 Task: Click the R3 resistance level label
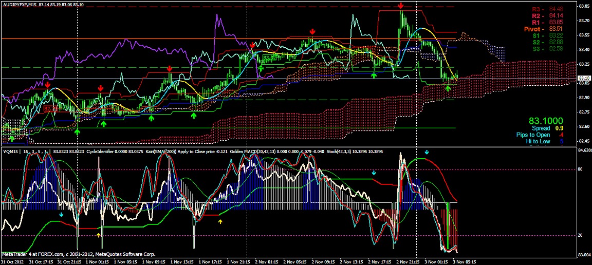point(539,9)
